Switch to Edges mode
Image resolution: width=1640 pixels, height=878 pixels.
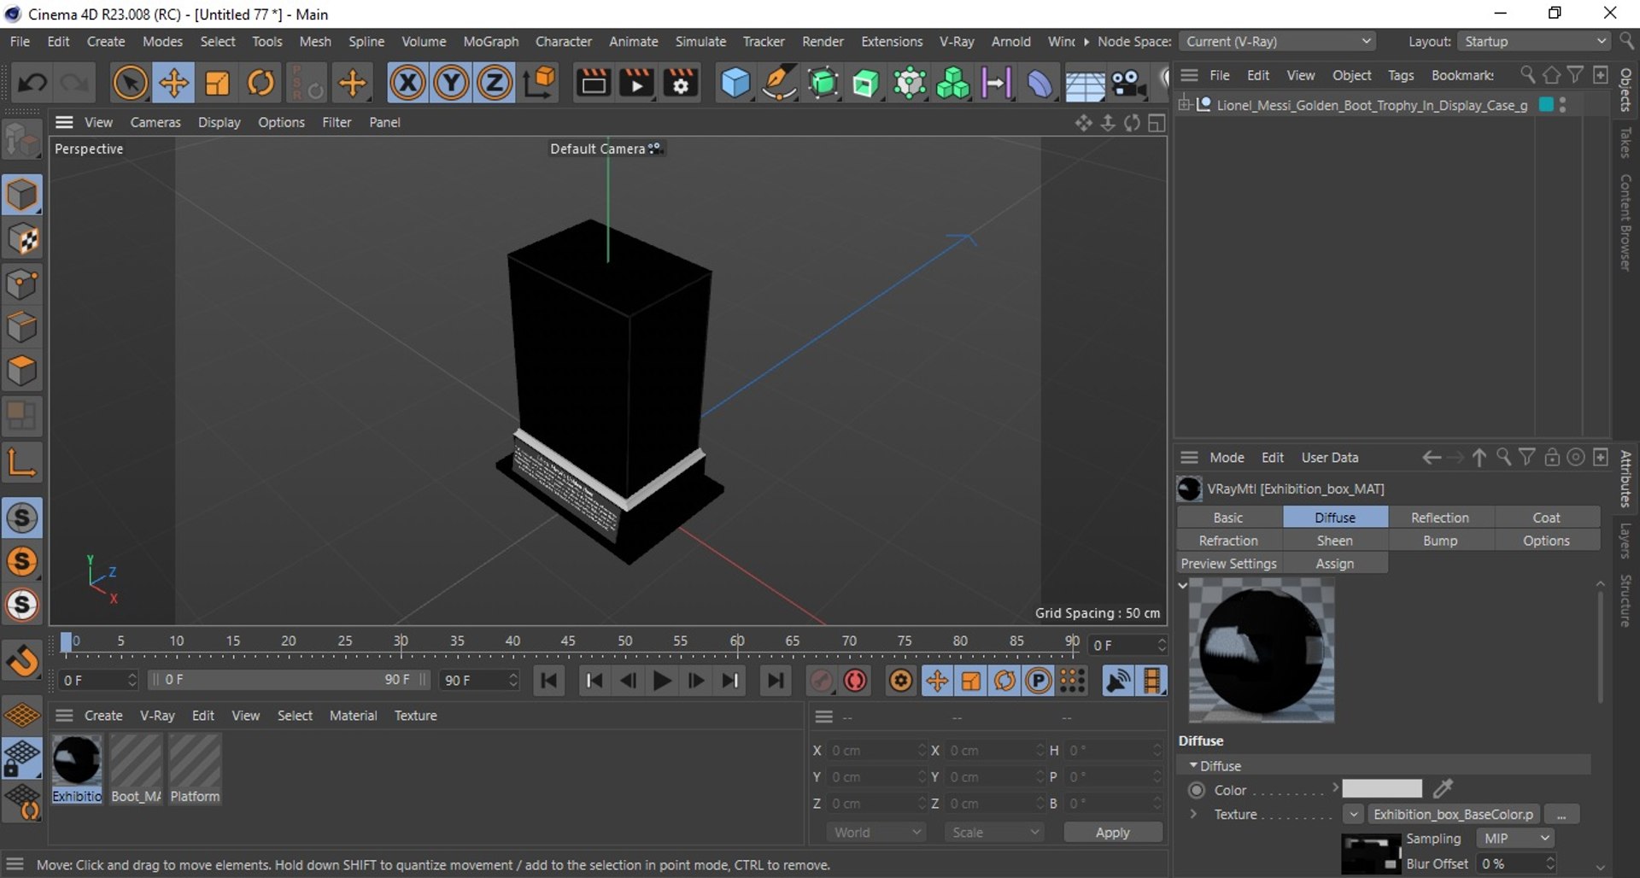(x=22, y=327)
